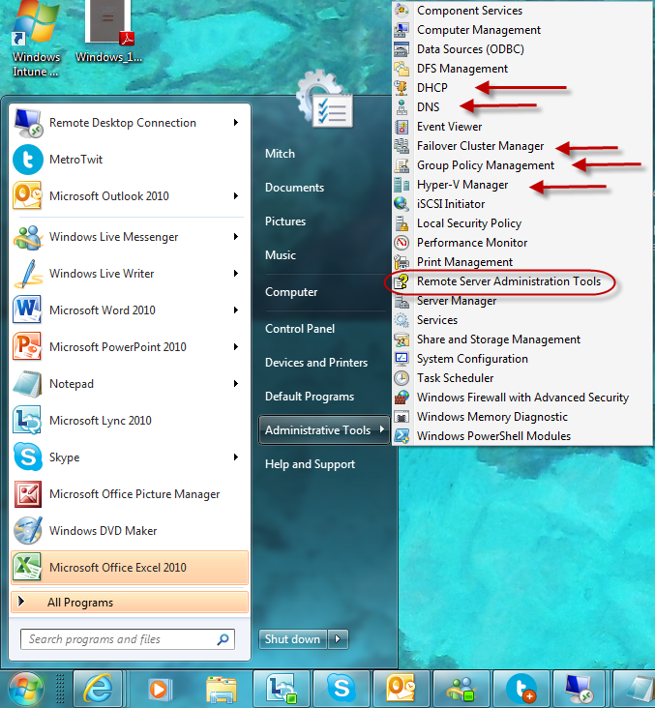This screenshot has height=708, width=655.
Task: Click the Outlook icon in the taskbar
Action: click(401, 688)
